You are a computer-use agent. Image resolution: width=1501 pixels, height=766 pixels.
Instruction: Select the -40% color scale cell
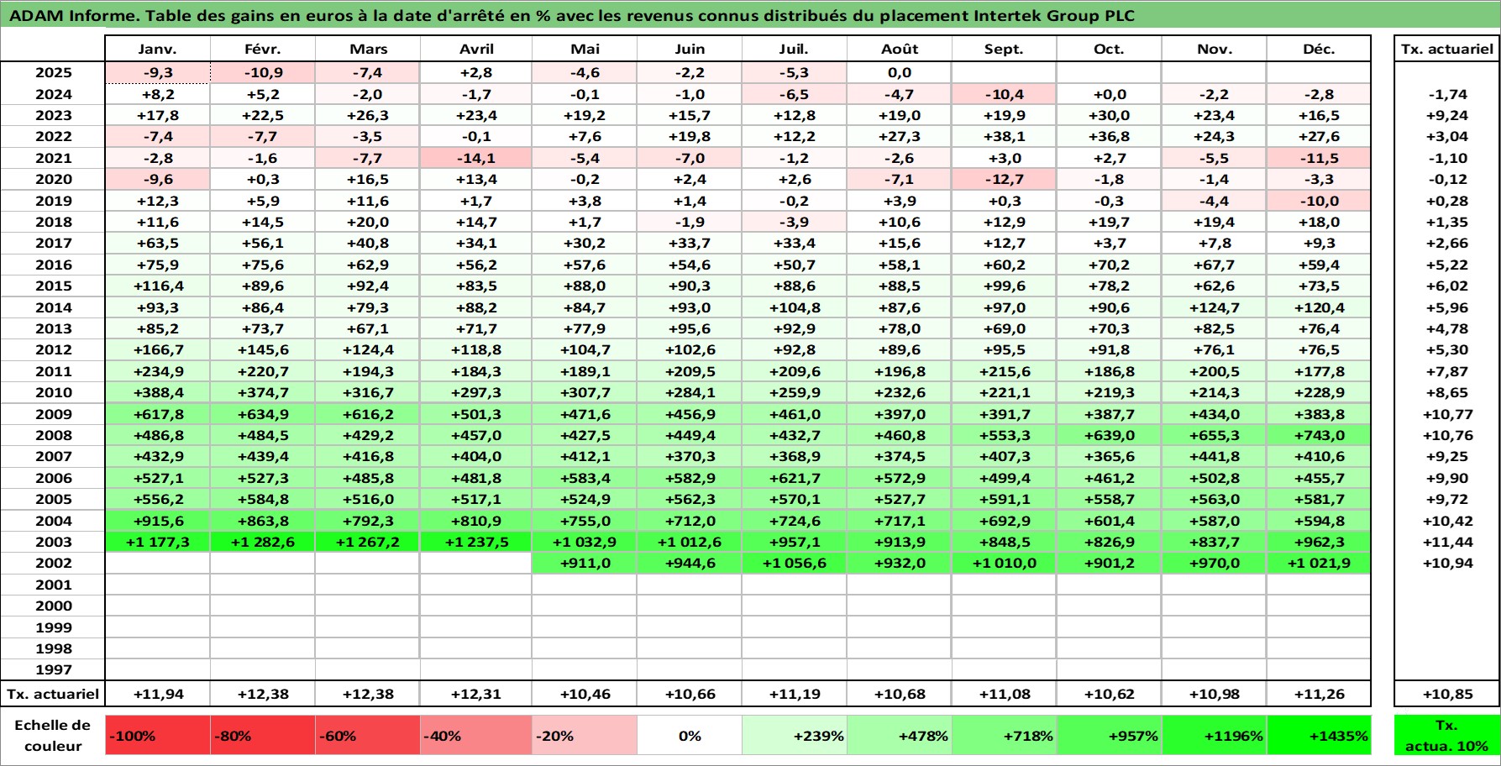coord(475,736)
